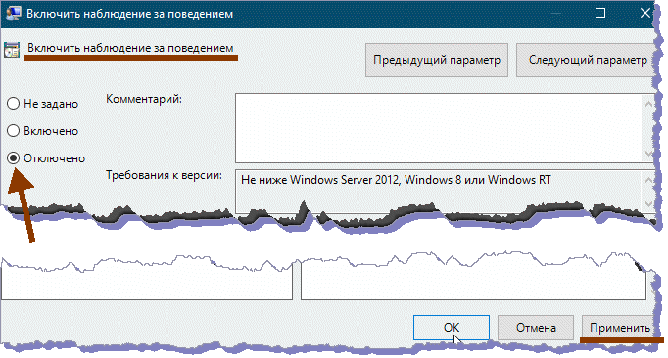Click the "Применить" button

(619, 328)
